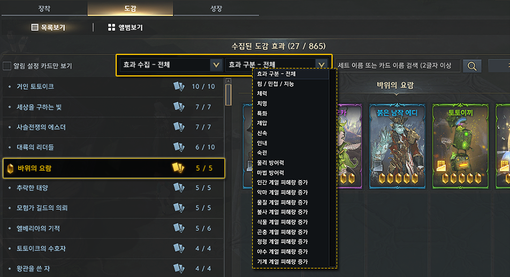Click the card deck icon for 추락한 태양

coord(178,187)
